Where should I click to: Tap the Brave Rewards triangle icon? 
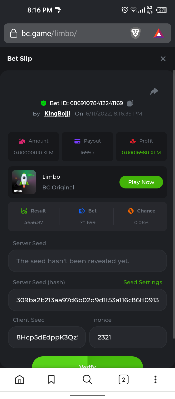[x=159, y=33]
